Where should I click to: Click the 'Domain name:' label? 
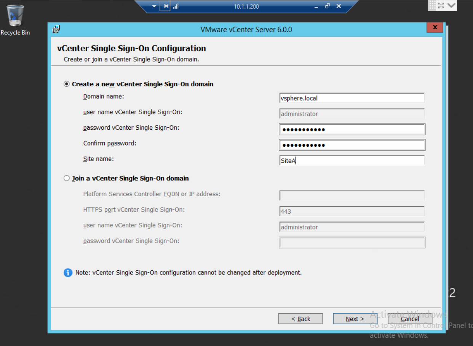(x=104, y=97)
